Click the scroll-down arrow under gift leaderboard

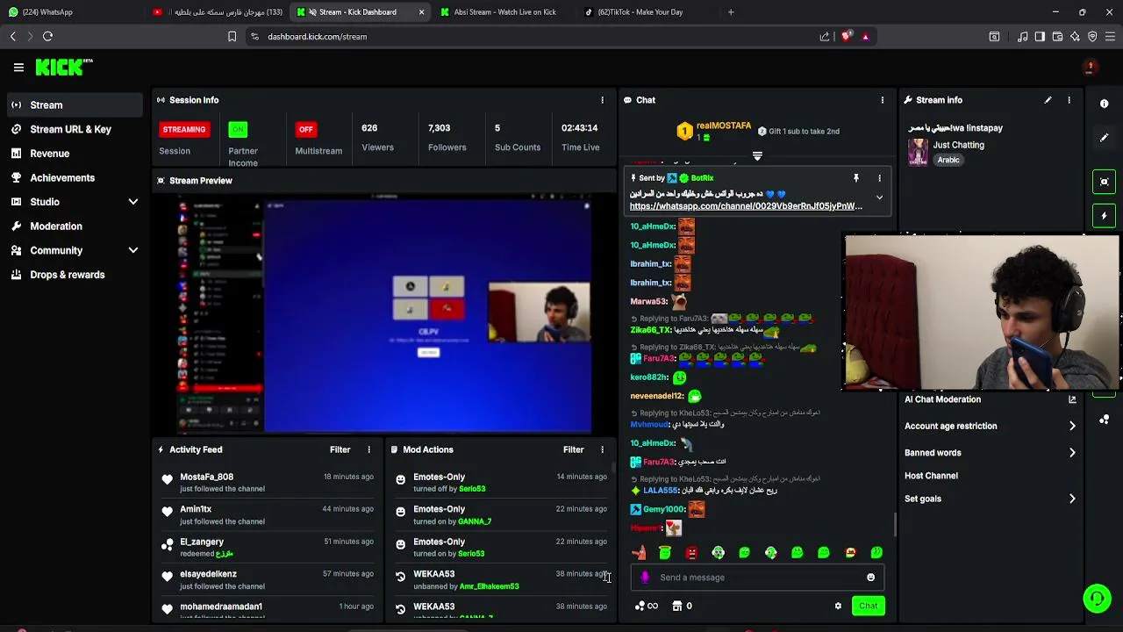757,156
